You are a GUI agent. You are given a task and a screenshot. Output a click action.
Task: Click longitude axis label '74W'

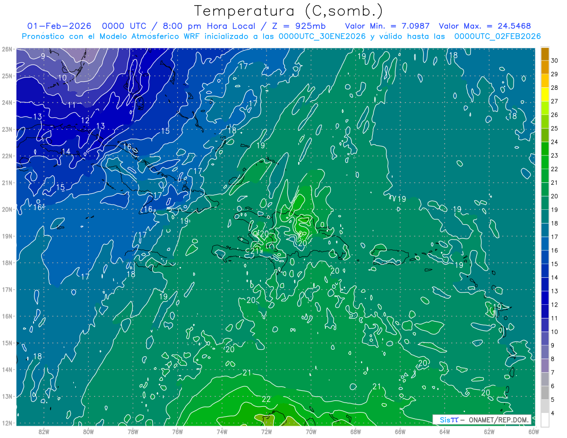pyautogui.click(x=222, y=431)
